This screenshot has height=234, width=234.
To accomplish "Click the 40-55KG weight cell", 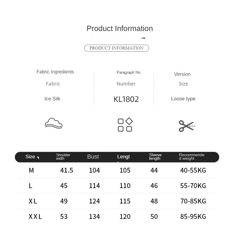I will (193, 170).
